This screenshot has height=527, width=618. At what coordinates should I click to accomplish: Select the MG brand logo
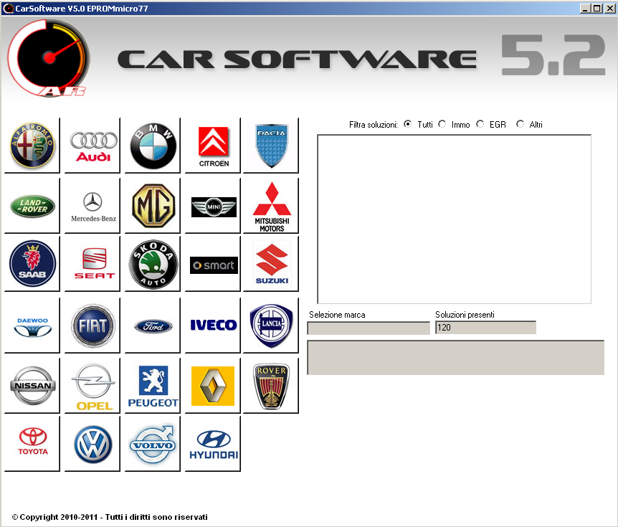tap(153, 205)
